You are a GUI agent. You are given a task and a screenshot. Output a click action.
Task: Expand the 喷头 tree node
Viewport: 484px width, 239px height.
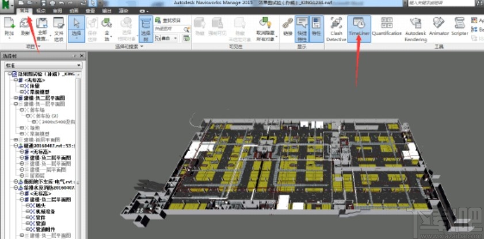pos(28,206)
